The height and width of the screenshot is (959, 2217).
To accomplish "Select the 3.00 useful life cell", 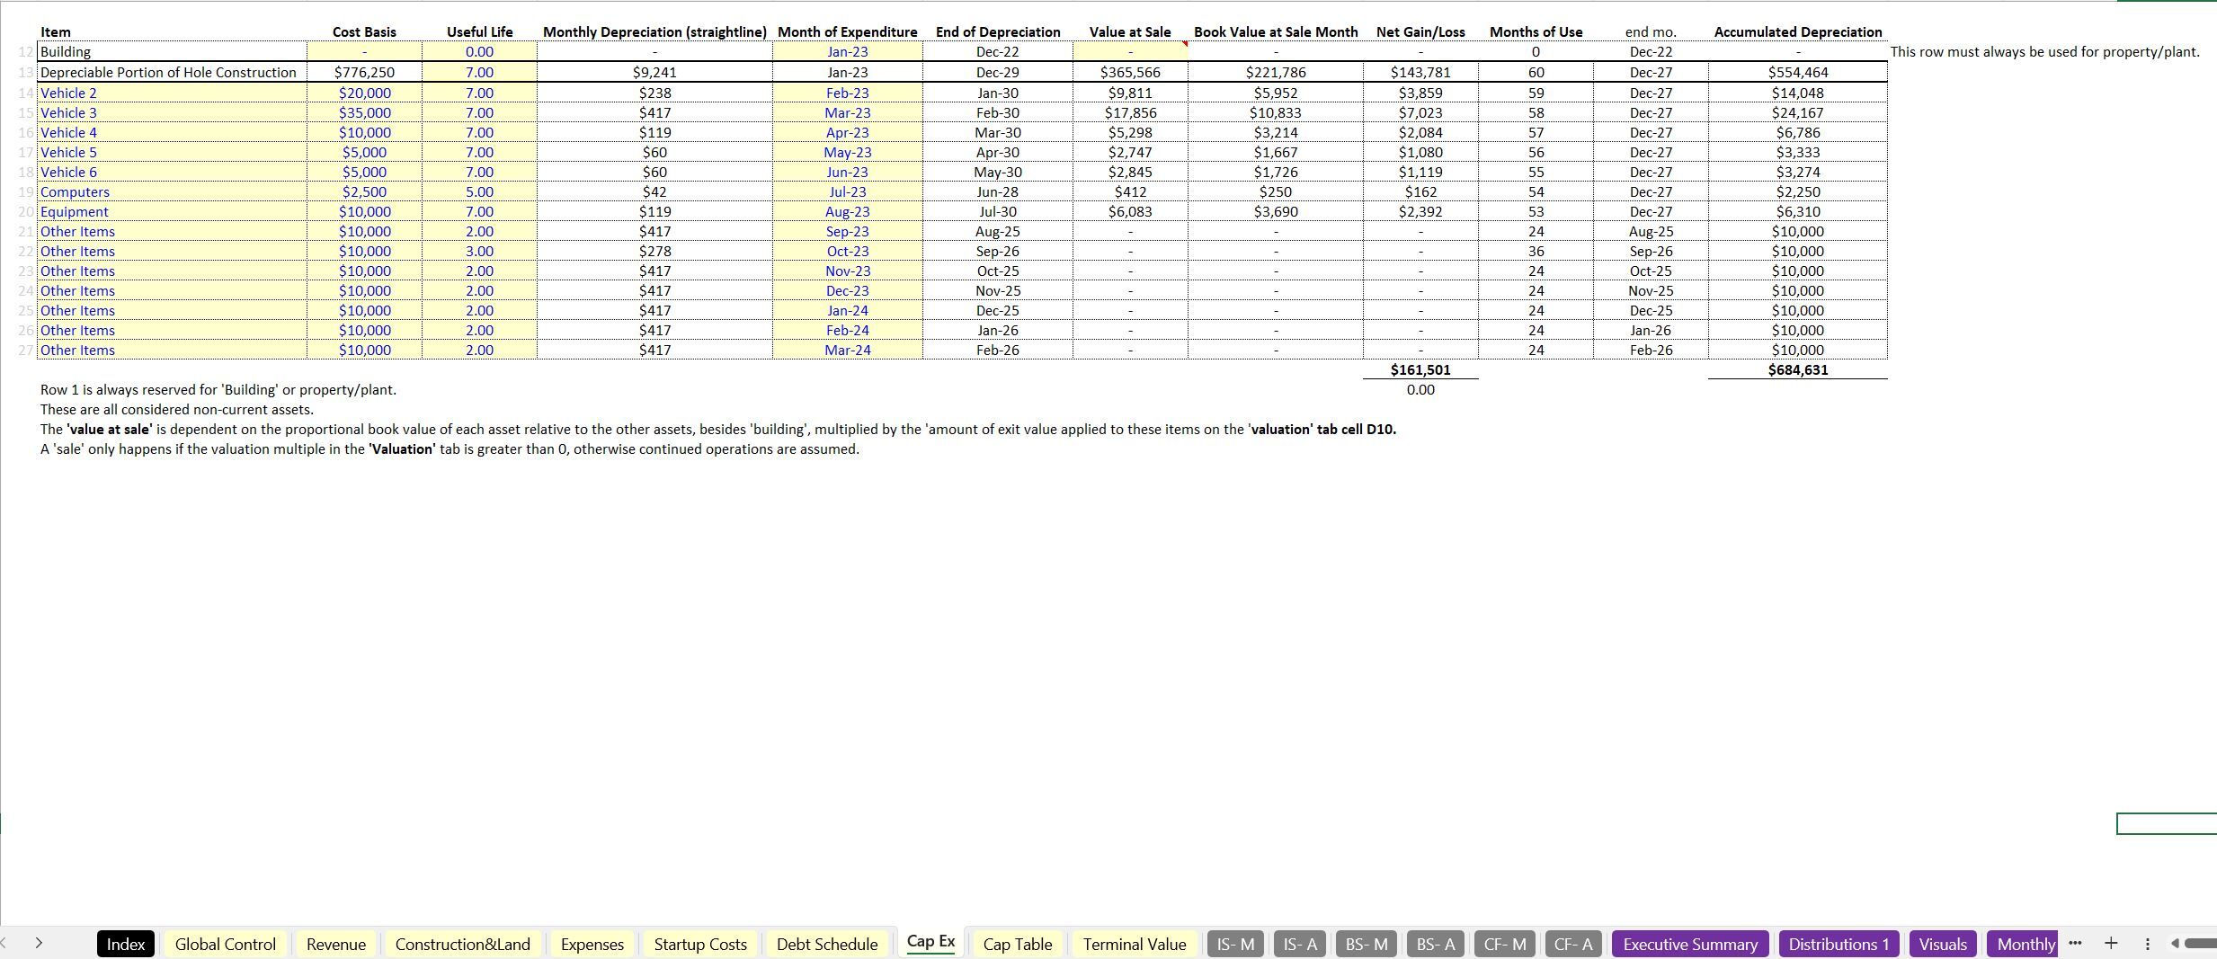I will coord(479,251).
